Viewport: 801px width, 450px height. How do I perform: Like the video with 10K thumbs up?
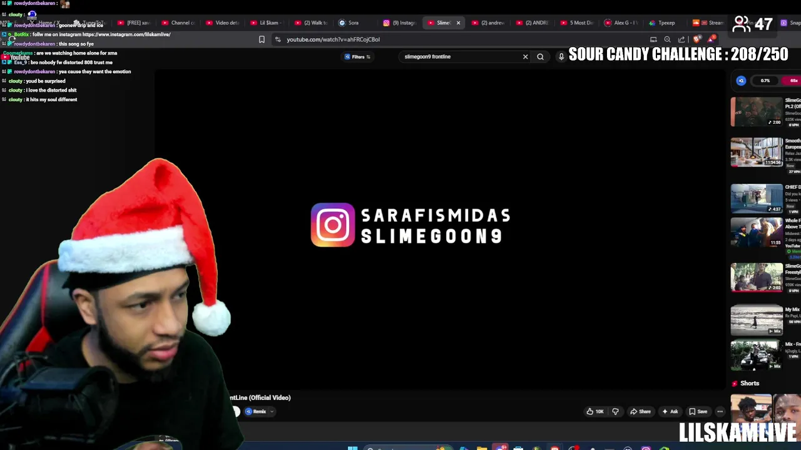(595, 411)
